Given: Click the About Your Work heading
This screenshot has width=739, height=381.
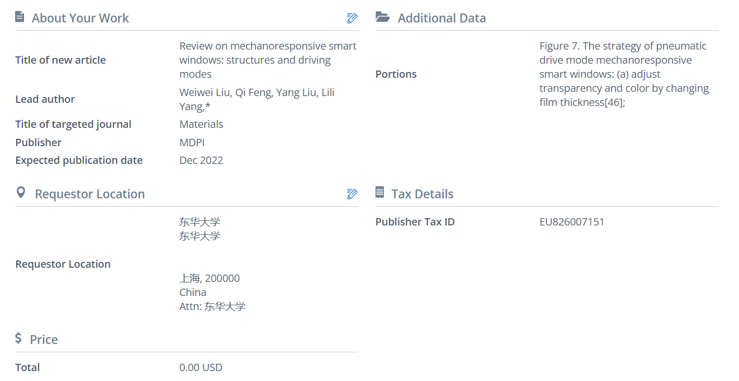Looking at the screenshot, I should pyautogui.click(x=80, y=18).
